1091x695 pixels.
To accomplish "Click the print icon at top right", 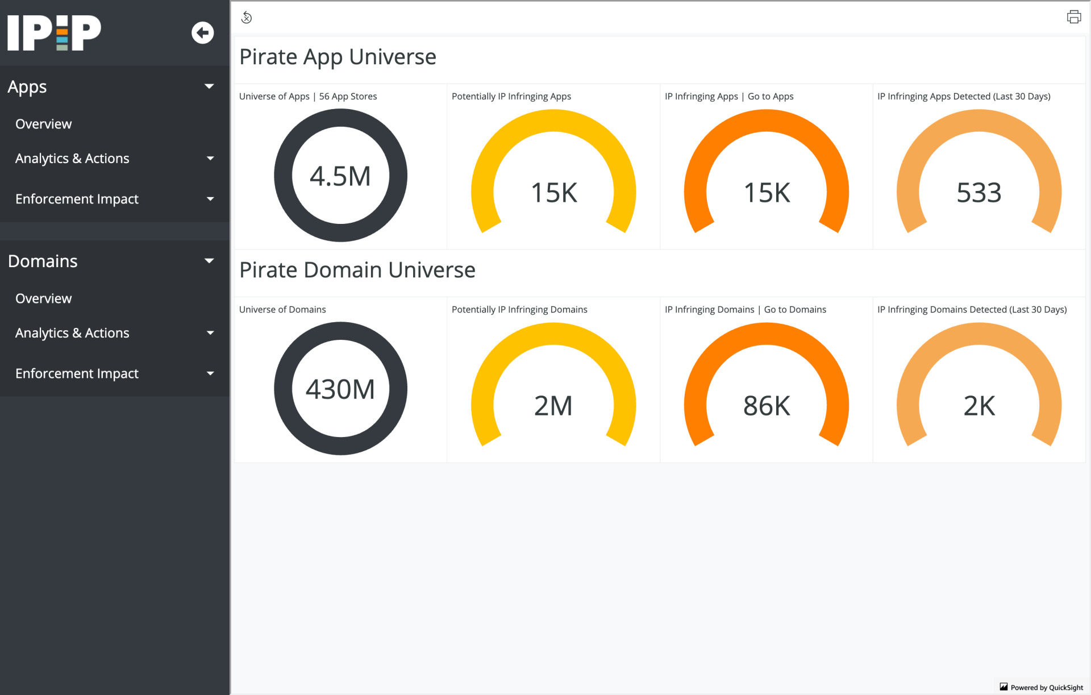I will [1073, 17].
